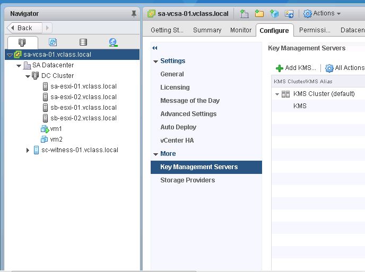Click the green plus Add KMS icon
The height and width of the screenshot is (272, 365).
pos(280,68)
